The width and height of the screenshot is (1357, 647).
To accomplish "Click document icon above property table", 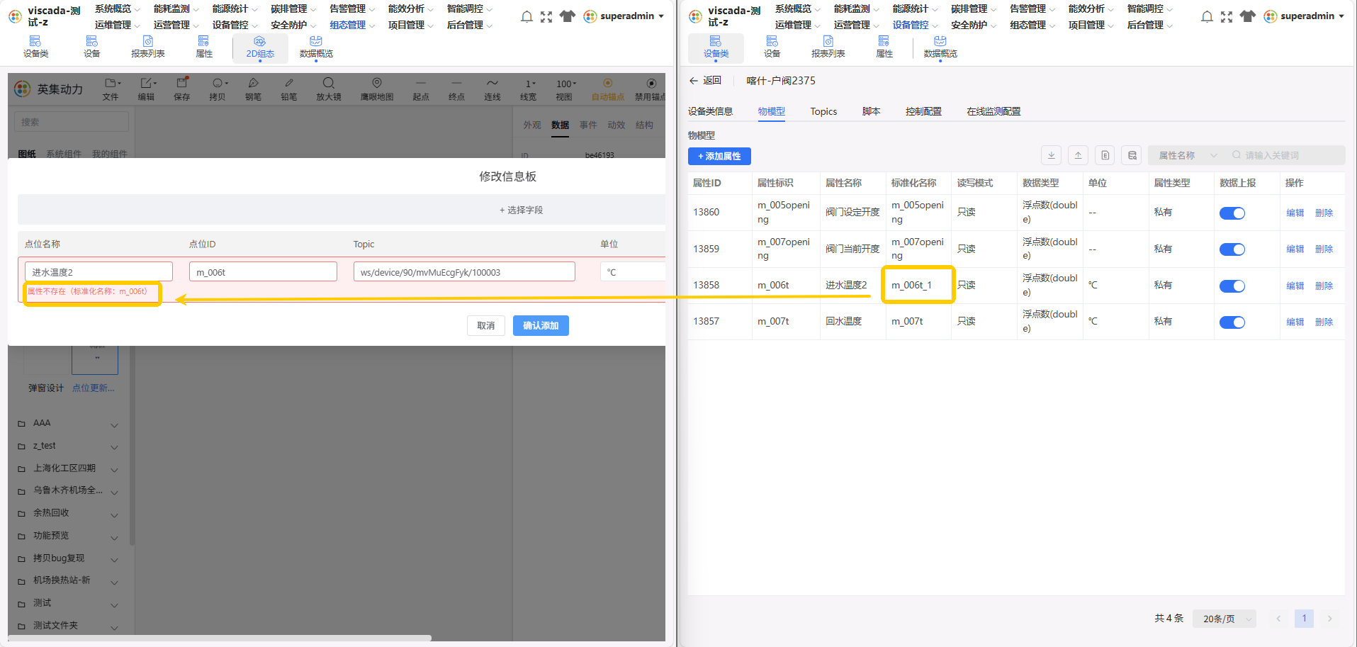I will pos(1105,155).
